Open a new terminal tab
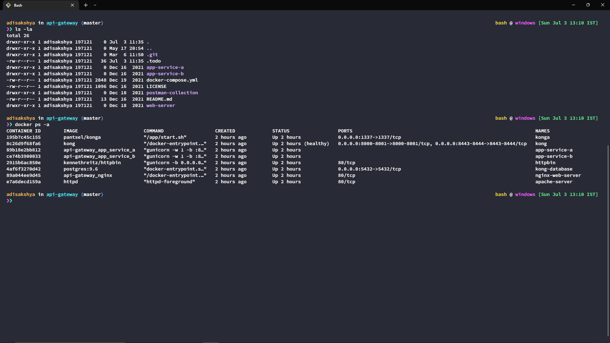The height and width of the screenshot is (343, 610). 86,5
